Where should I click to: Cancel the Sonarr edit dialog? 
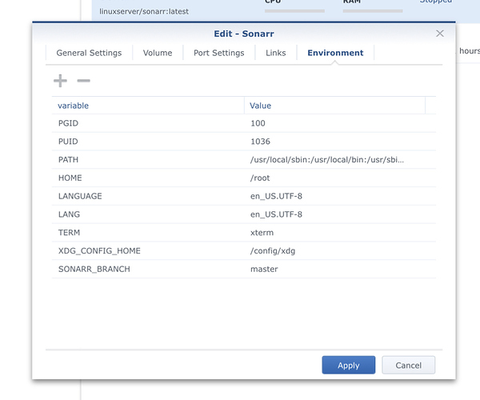tap(408, 365)
